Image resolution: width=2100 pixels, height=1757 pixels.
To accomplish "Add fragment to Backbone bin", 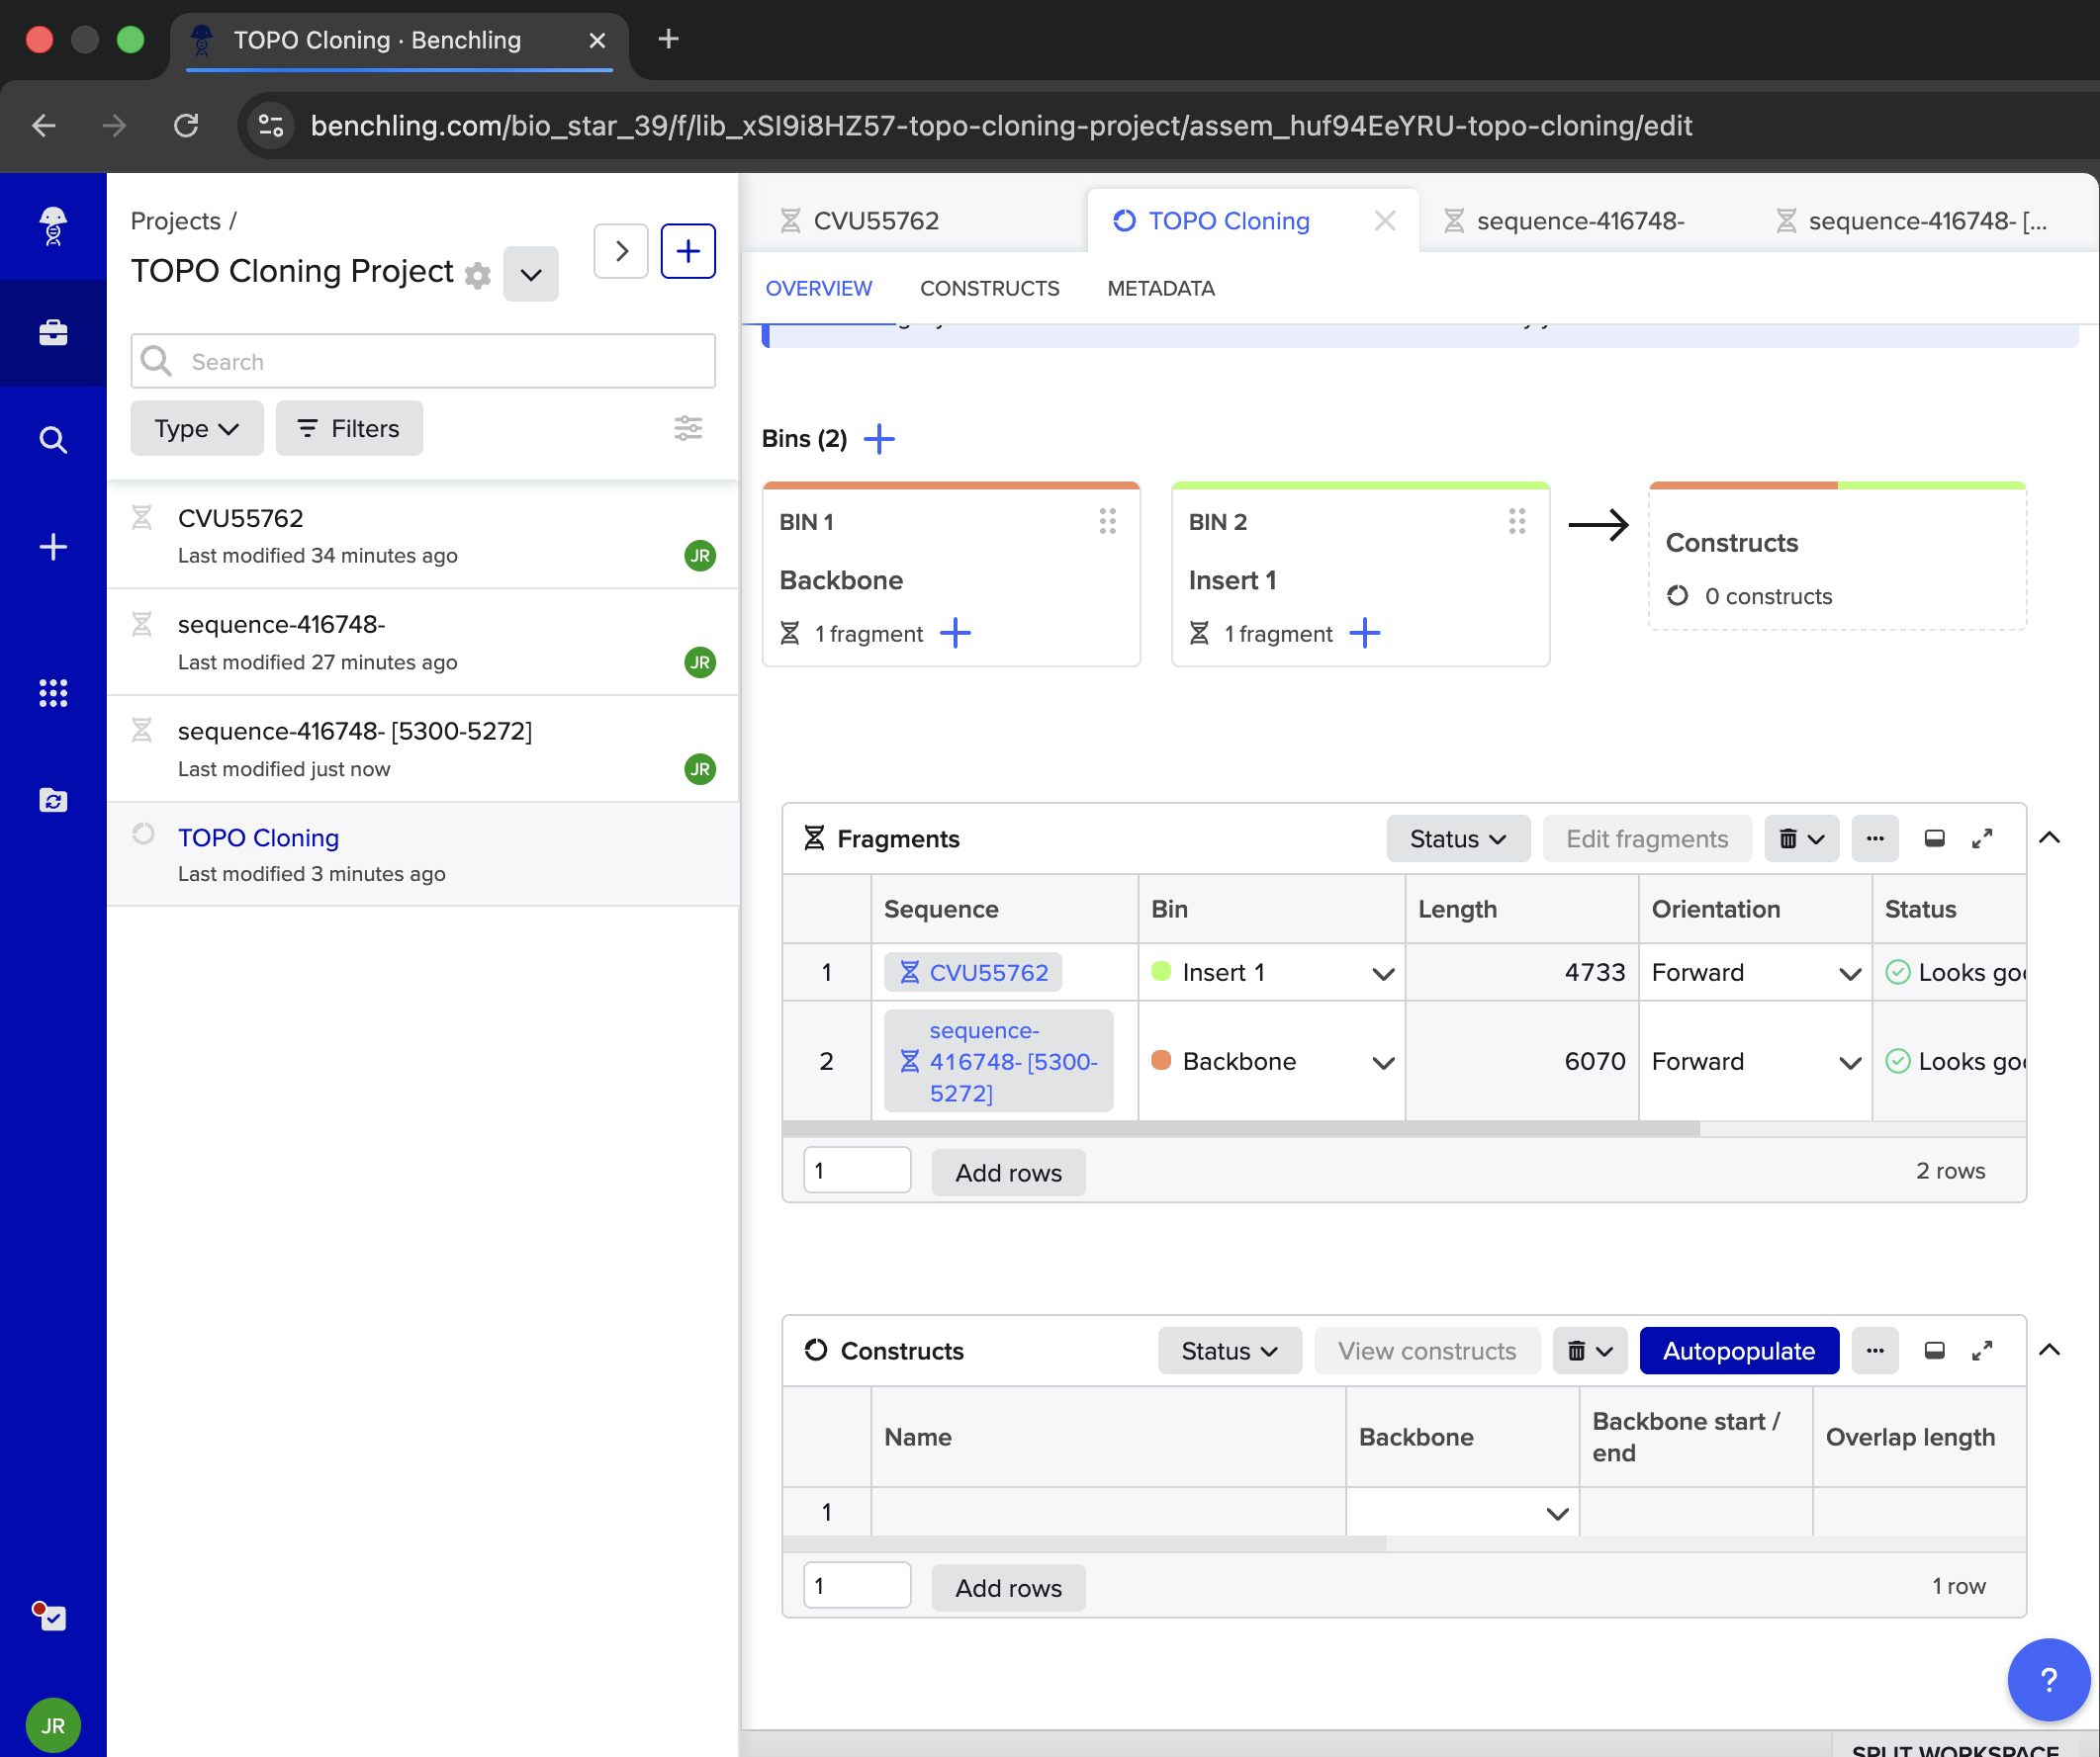I will click(x=956, y=633).
